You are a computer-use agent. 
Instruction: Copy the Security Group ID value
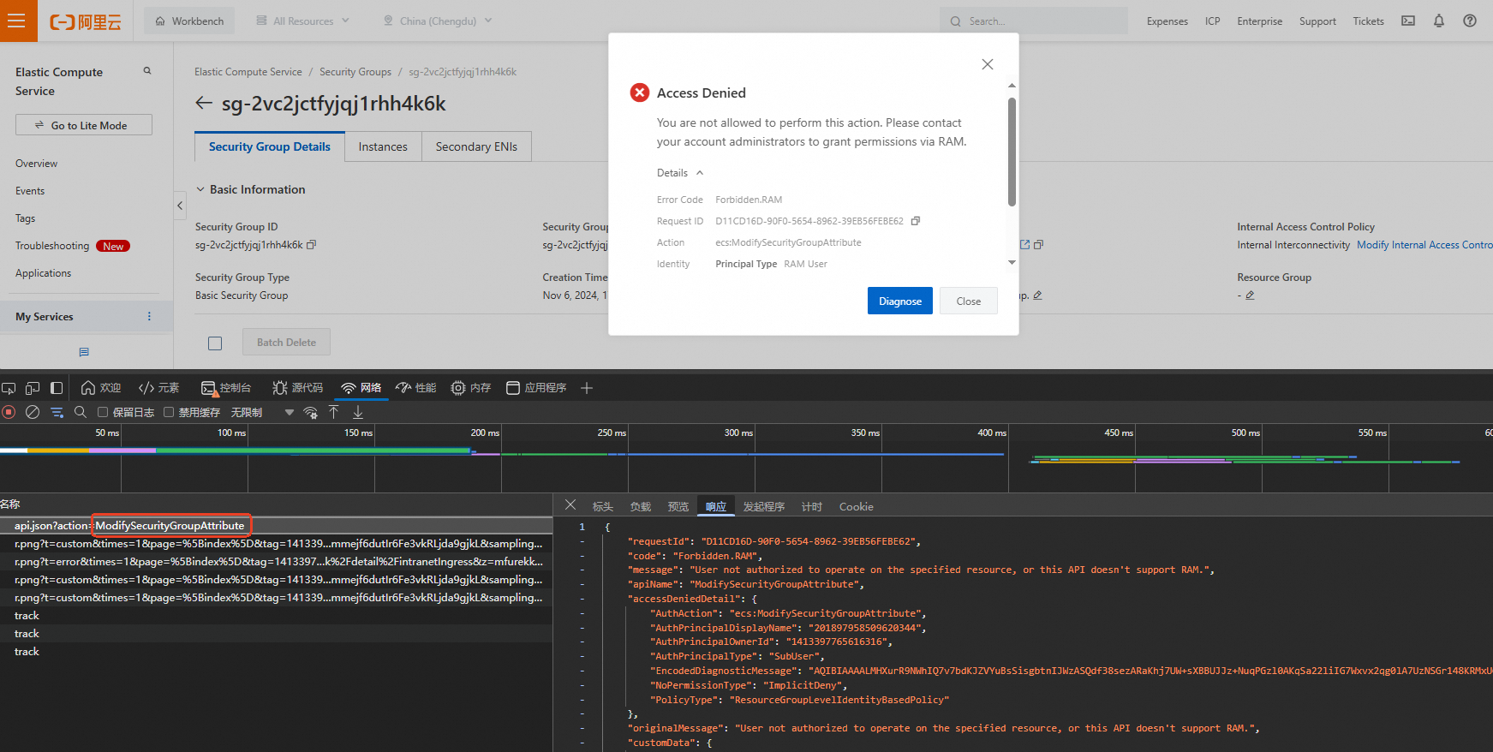point(312,245)
